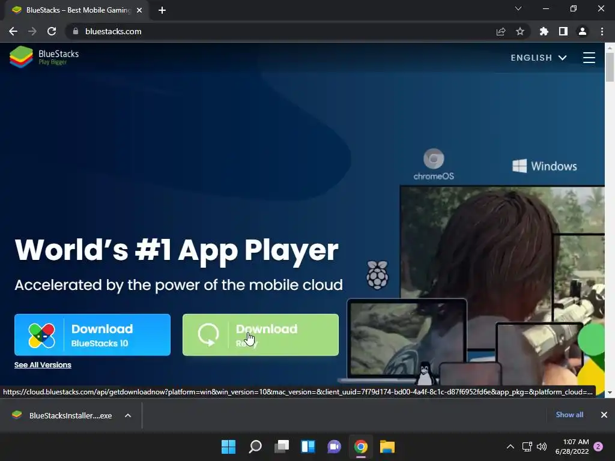Expand the ENGLISH language dropdown
The width and height of the screenshot is (615, 461).
tap(539, 58)
